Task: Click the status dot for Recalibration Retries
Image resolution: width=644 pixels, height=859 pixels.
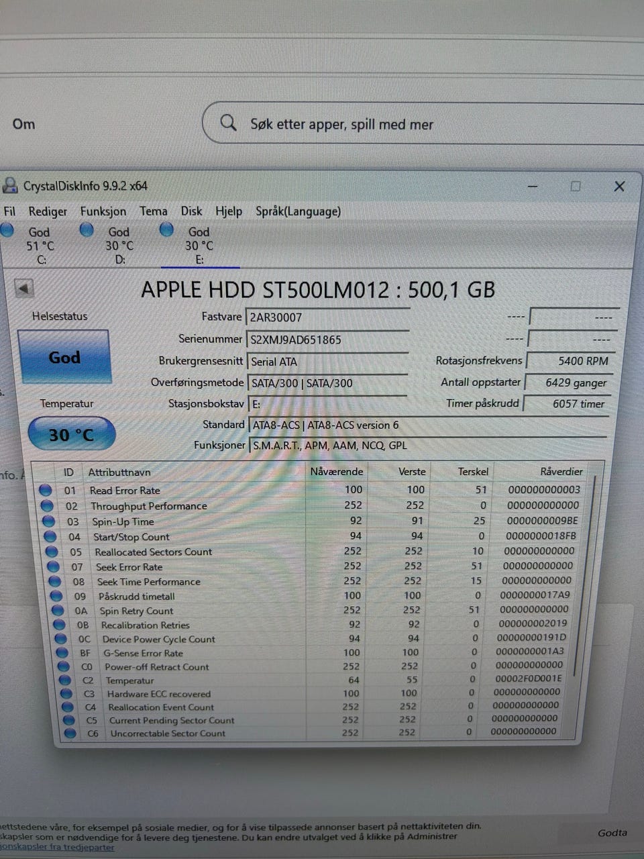Action: tap(60, 625)
